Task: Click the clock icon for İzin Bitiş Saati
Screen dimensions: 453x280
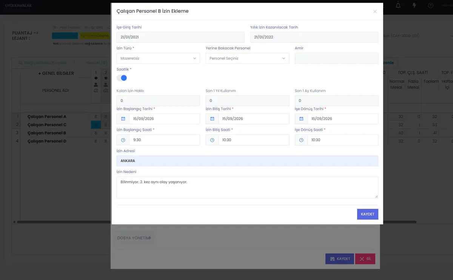Action: pos(212,140)
